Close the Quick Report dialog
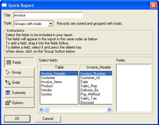Viewport: 159px width, 125px height. 154,5
